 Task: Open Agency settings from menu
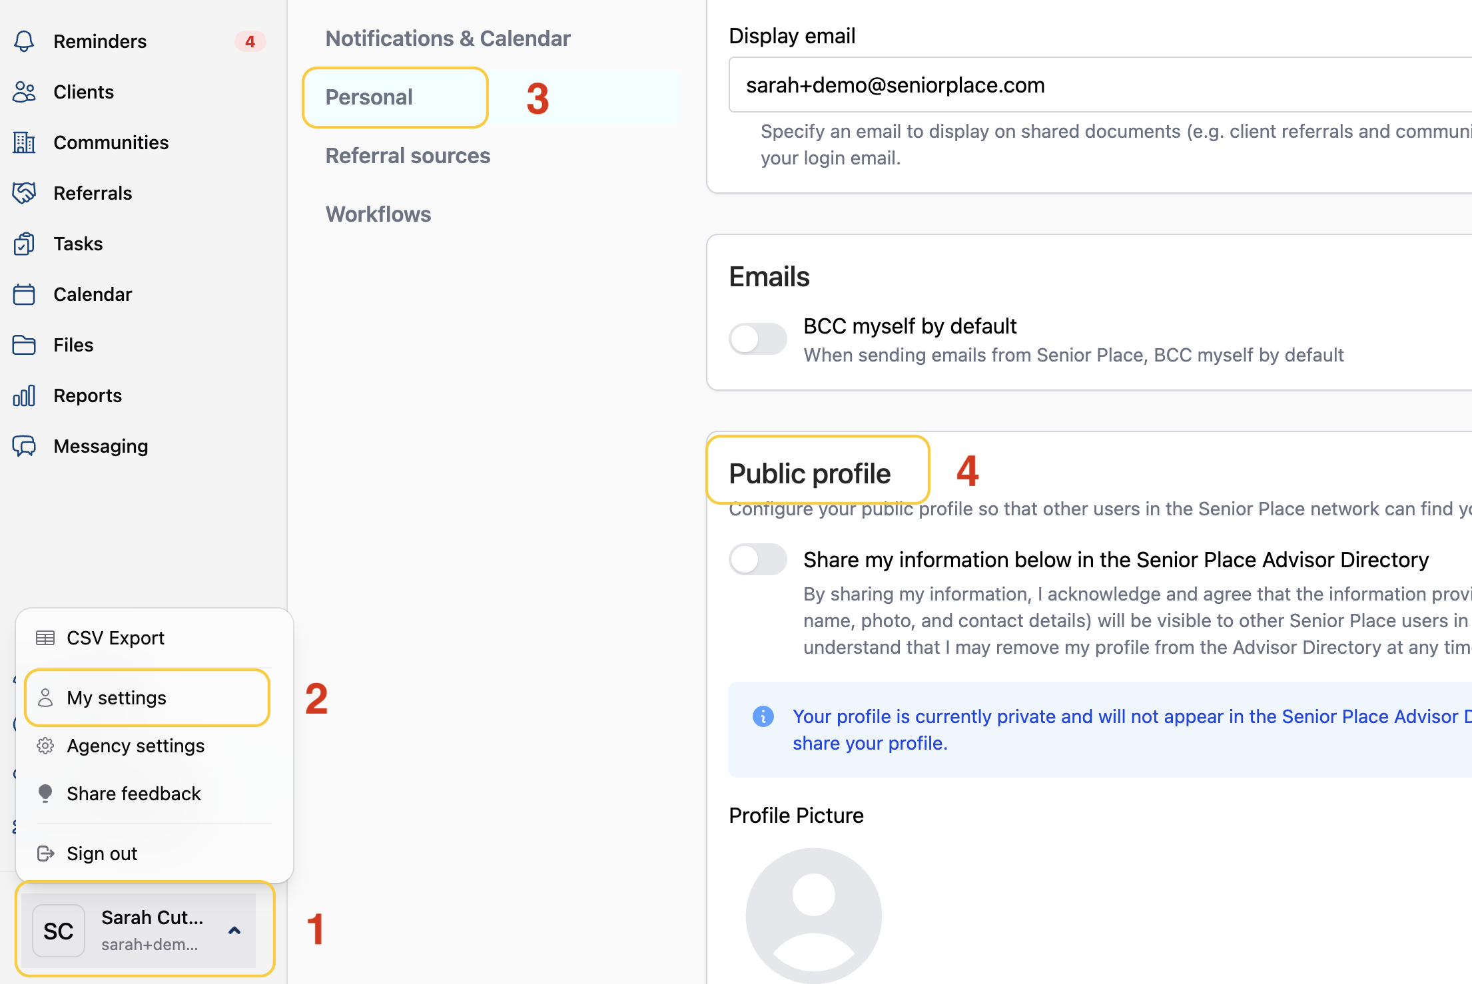point(135,746)
